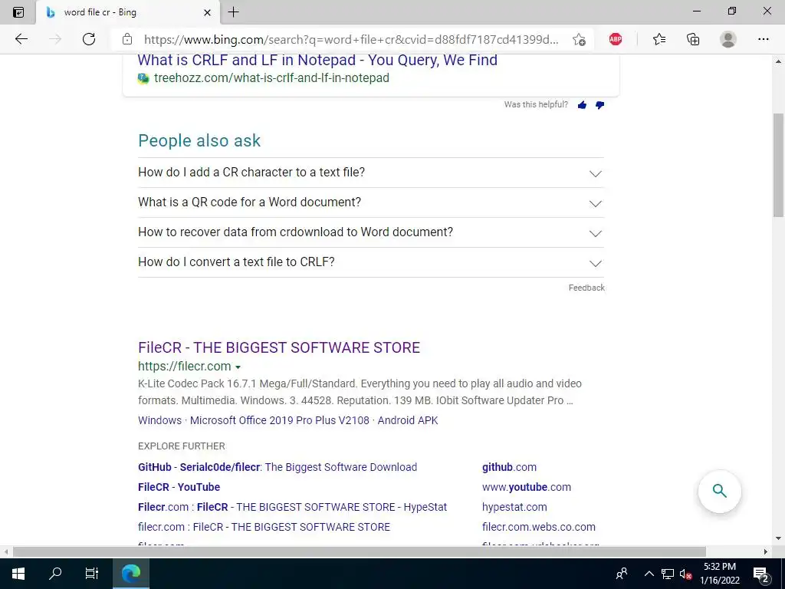Close the 'word file cr - Bing' tab

(x=207, y=12)
